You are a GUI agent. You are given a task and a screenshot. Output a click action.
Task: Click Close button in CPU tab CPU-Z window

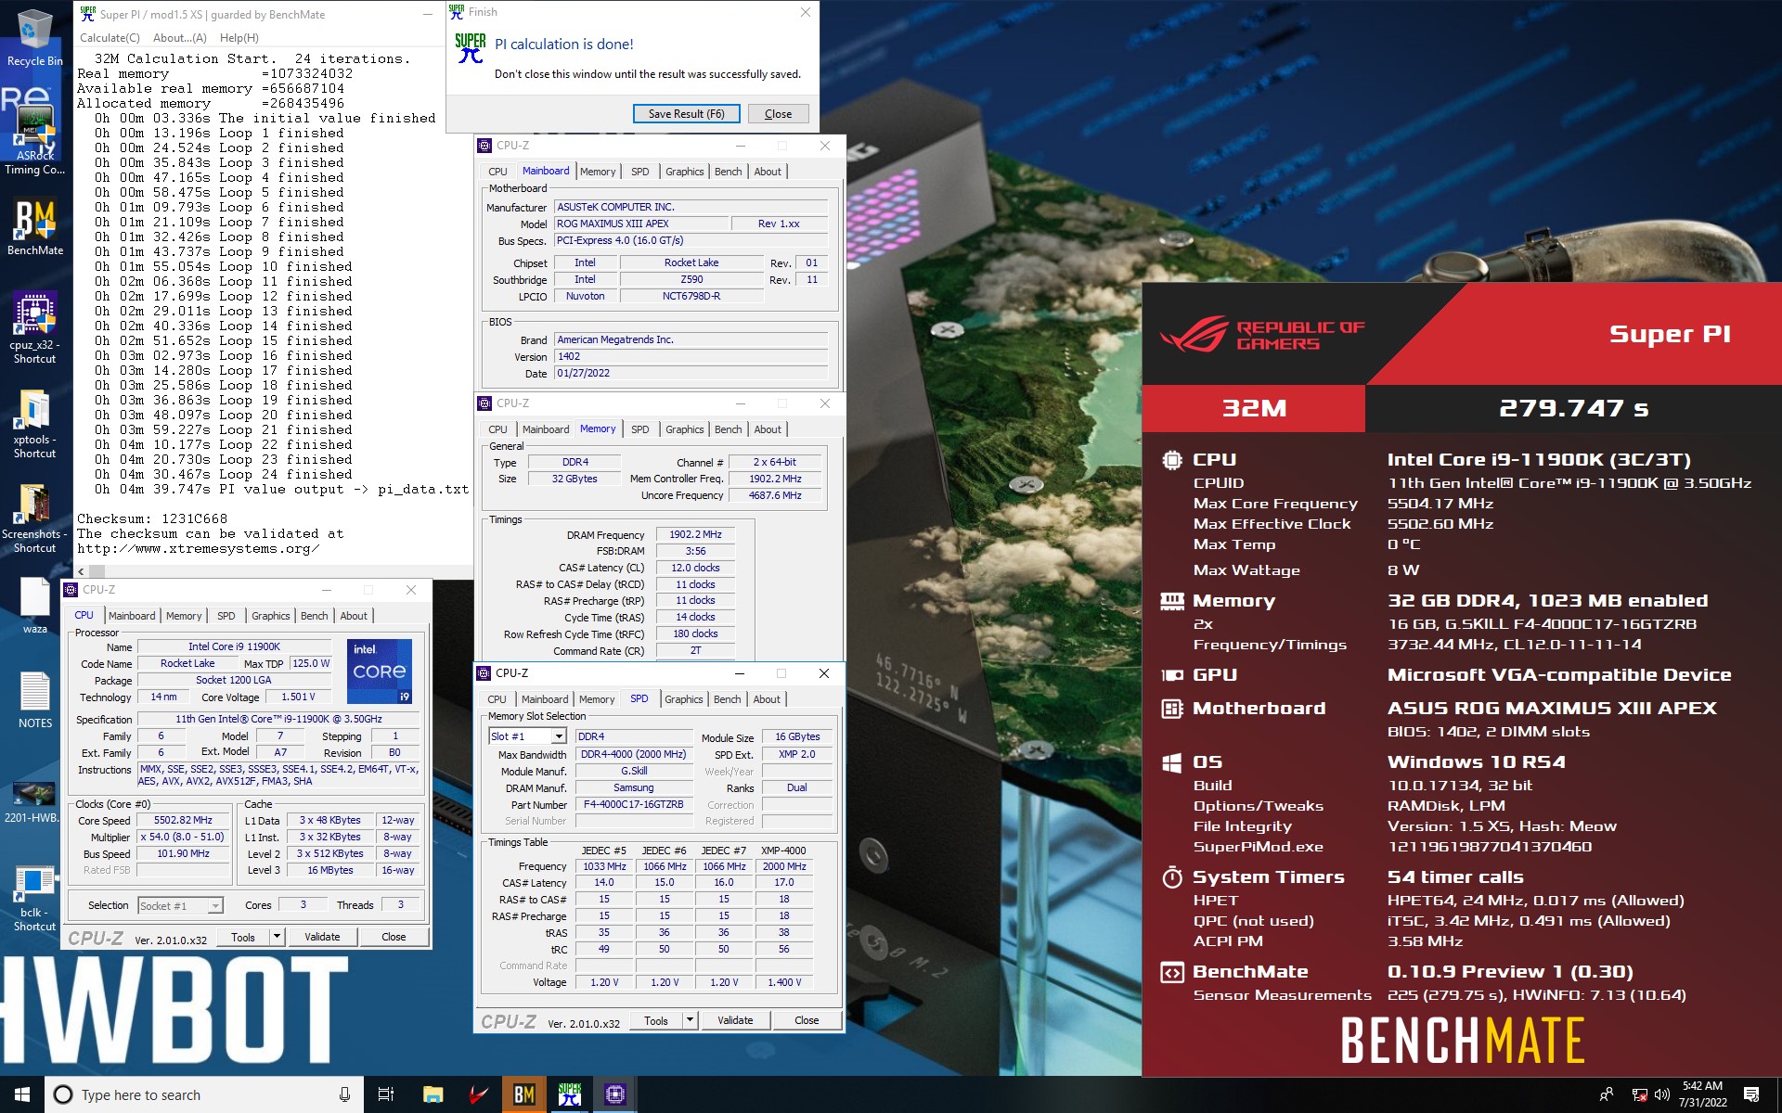tap(394, 937)
